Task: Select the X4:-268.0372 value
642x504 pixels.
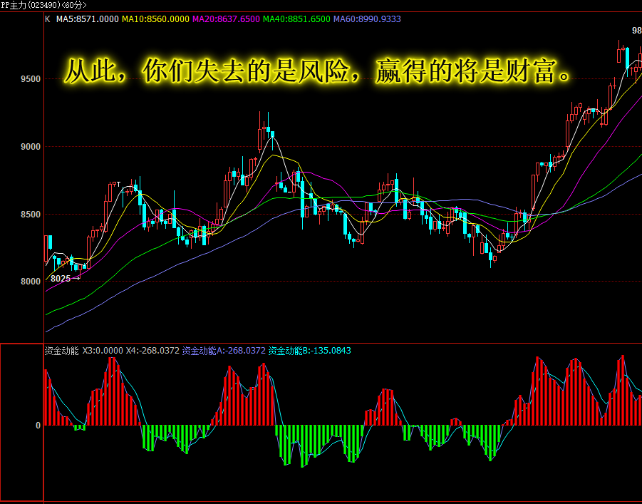Action: (152, 351)
